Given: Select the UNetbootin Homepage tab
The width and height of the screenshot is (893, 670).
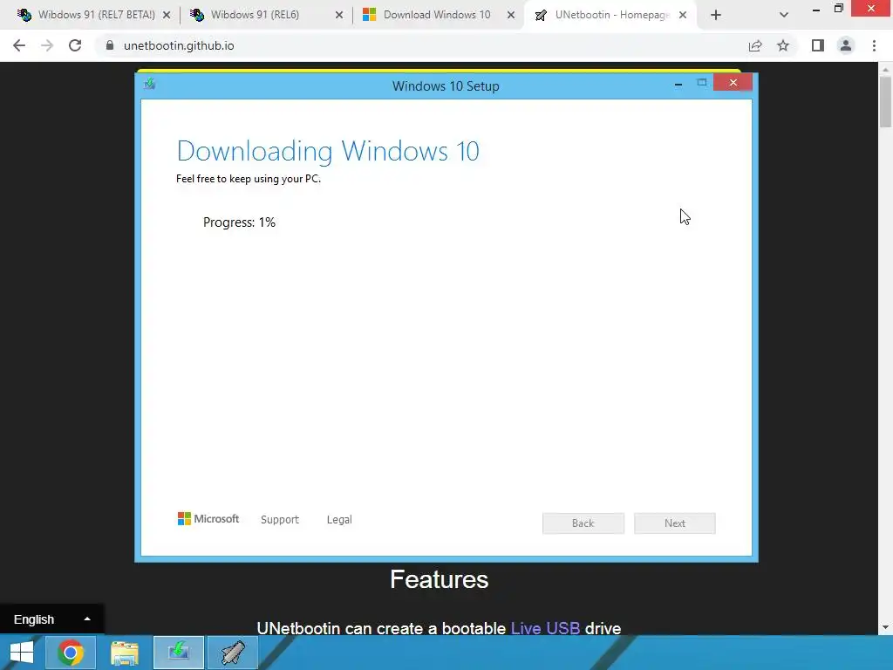Looking at the screenshot, I should click(x=610, y=15).
